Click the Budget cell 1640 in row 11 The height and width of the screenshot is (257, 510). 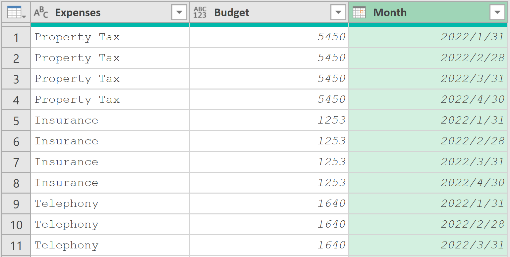point(269,245)
